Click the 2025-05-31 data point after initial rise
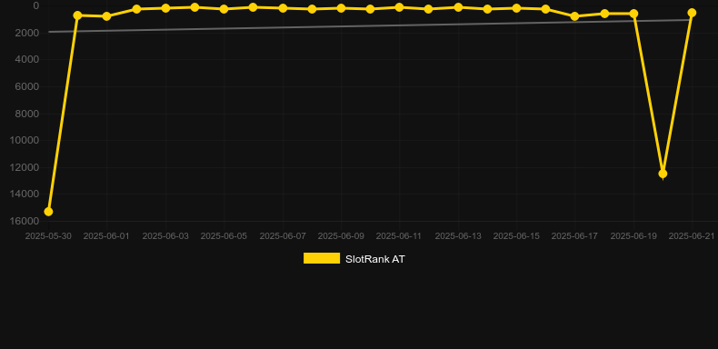Viewport: 718px width, 349px height. [x=77, y=15]
